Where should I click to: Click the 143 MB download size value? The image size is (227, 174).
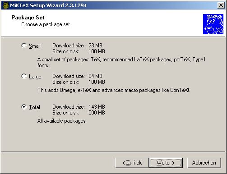pos(97,107)
